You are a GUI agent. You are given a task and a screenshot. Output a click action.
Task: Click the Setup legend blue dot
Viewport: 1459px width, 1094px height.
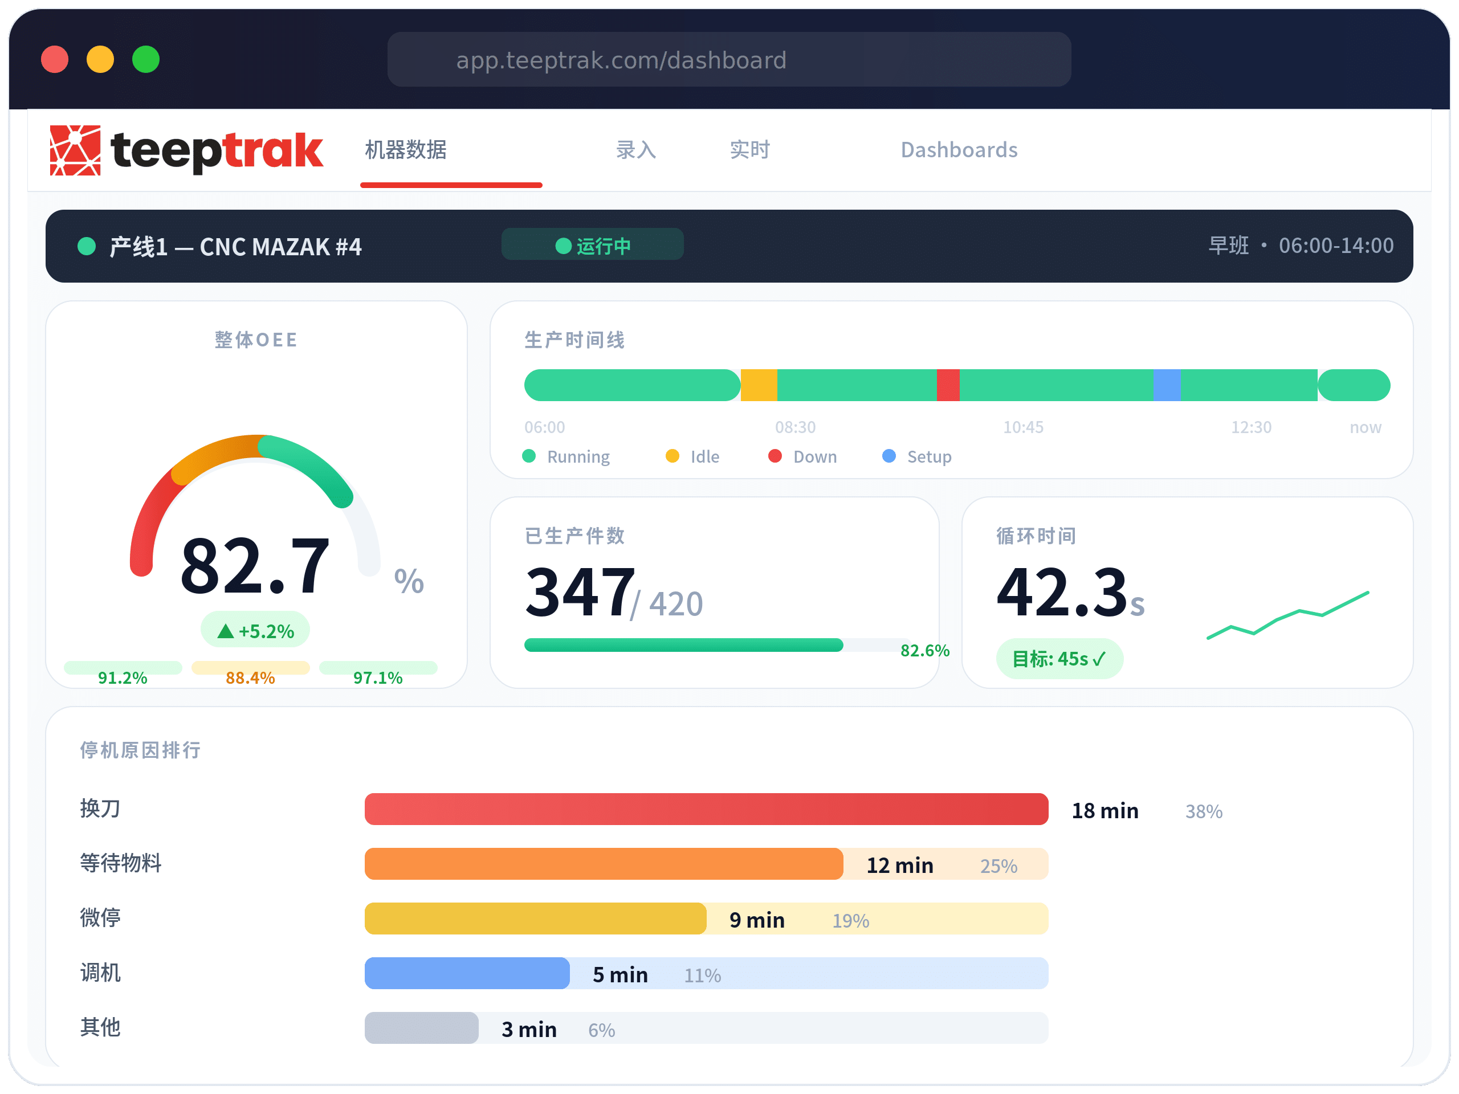[x=889, y=456]
